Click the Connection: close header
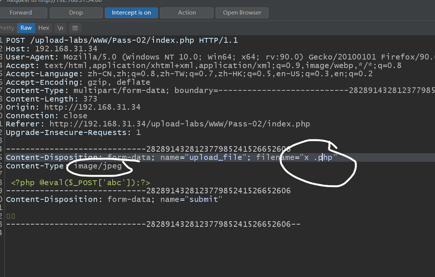 (46, 116)
